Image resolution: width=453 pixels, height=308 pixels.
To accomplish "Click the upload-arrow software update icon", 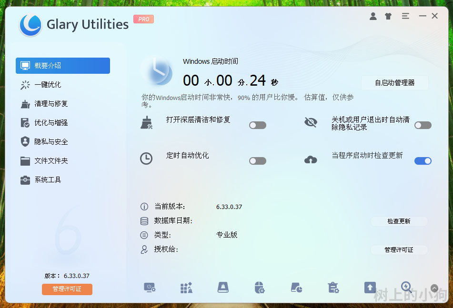I will click(370, 288).
